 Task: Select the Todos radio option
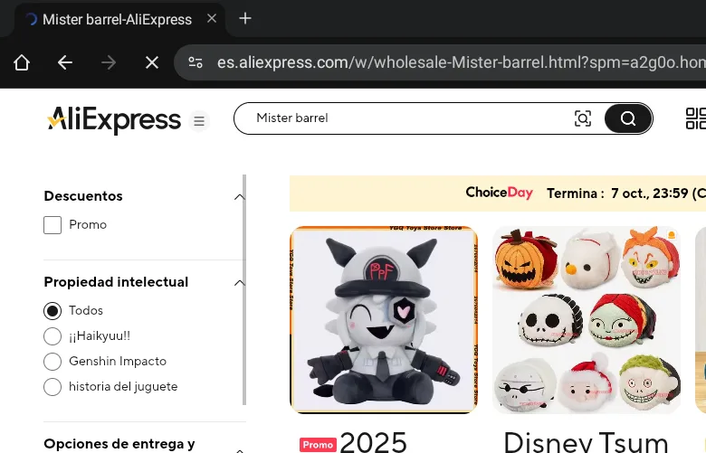click(52, 311)
